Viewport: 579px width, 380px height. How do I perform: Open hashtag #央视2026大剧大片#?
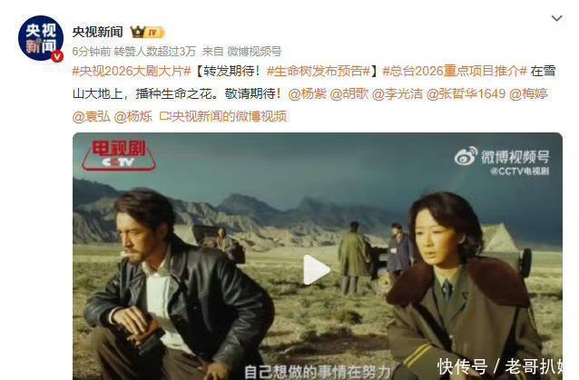click(132, 71)
